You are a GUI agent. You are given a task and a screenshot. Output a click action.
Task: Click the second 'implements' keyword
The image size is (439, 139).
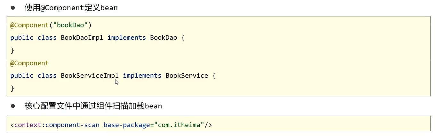point(142,76)
